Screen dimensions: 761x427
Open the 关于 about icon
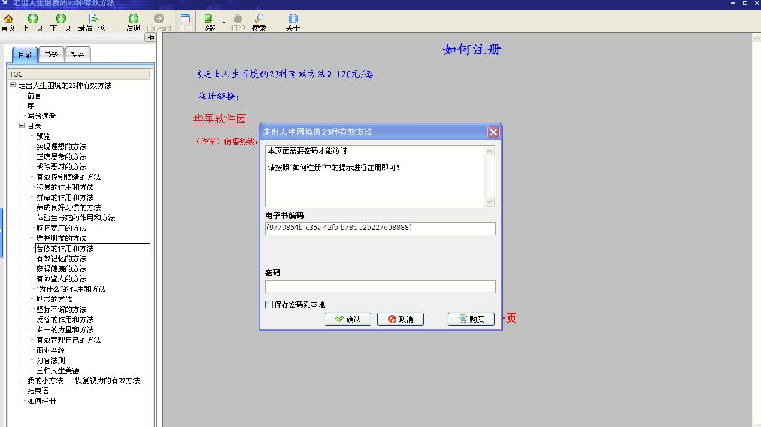(293, 23)
